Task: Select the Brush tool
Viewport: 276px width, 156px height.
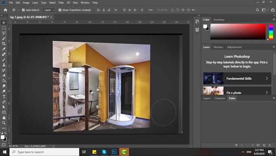Action: pyautogui.click(x=4, y=59)
